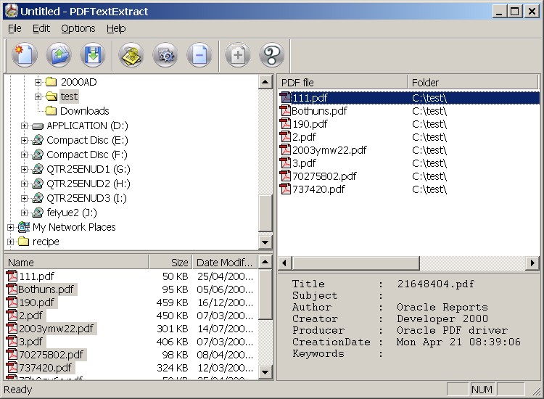Click the PDFTextExtract title bar app icon
This screenshot has width=544, height=399.
pyautogui.click(x=11, y=11)
